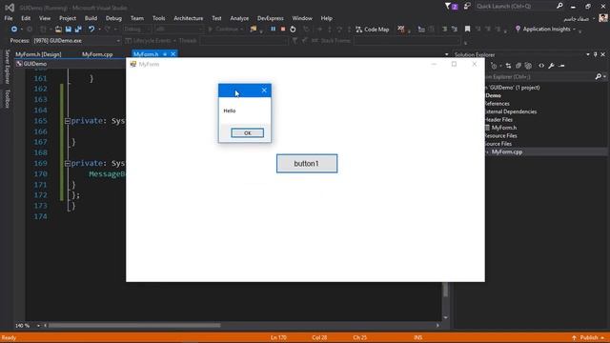This screenshot has width=610, height=343.
Task: Pin the Solution Explorer panel
Action: click(595, 55)
